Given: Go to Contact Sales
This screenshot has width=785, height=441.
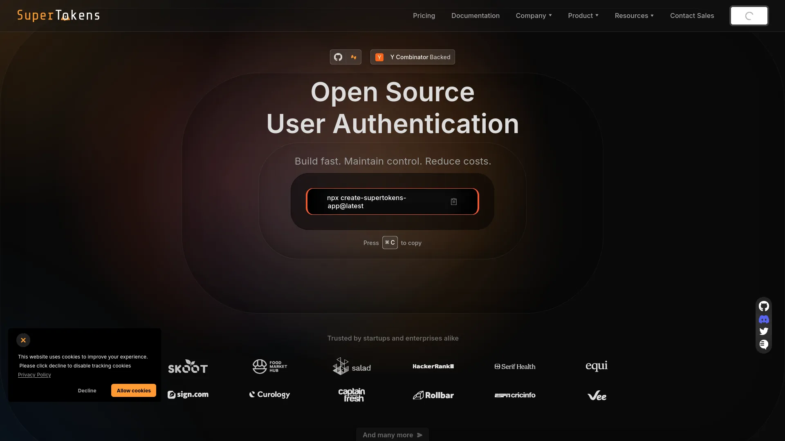Looking at the screenshot, I should coord(692,16).
